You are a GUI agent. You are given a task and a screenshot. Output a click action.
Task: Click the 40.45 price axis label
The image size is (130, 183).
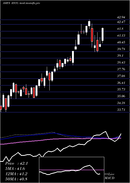(x=121, y=42)
